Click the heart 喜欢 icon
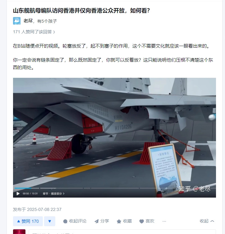This screenshot has width=225, height=234. pos(142,221)
